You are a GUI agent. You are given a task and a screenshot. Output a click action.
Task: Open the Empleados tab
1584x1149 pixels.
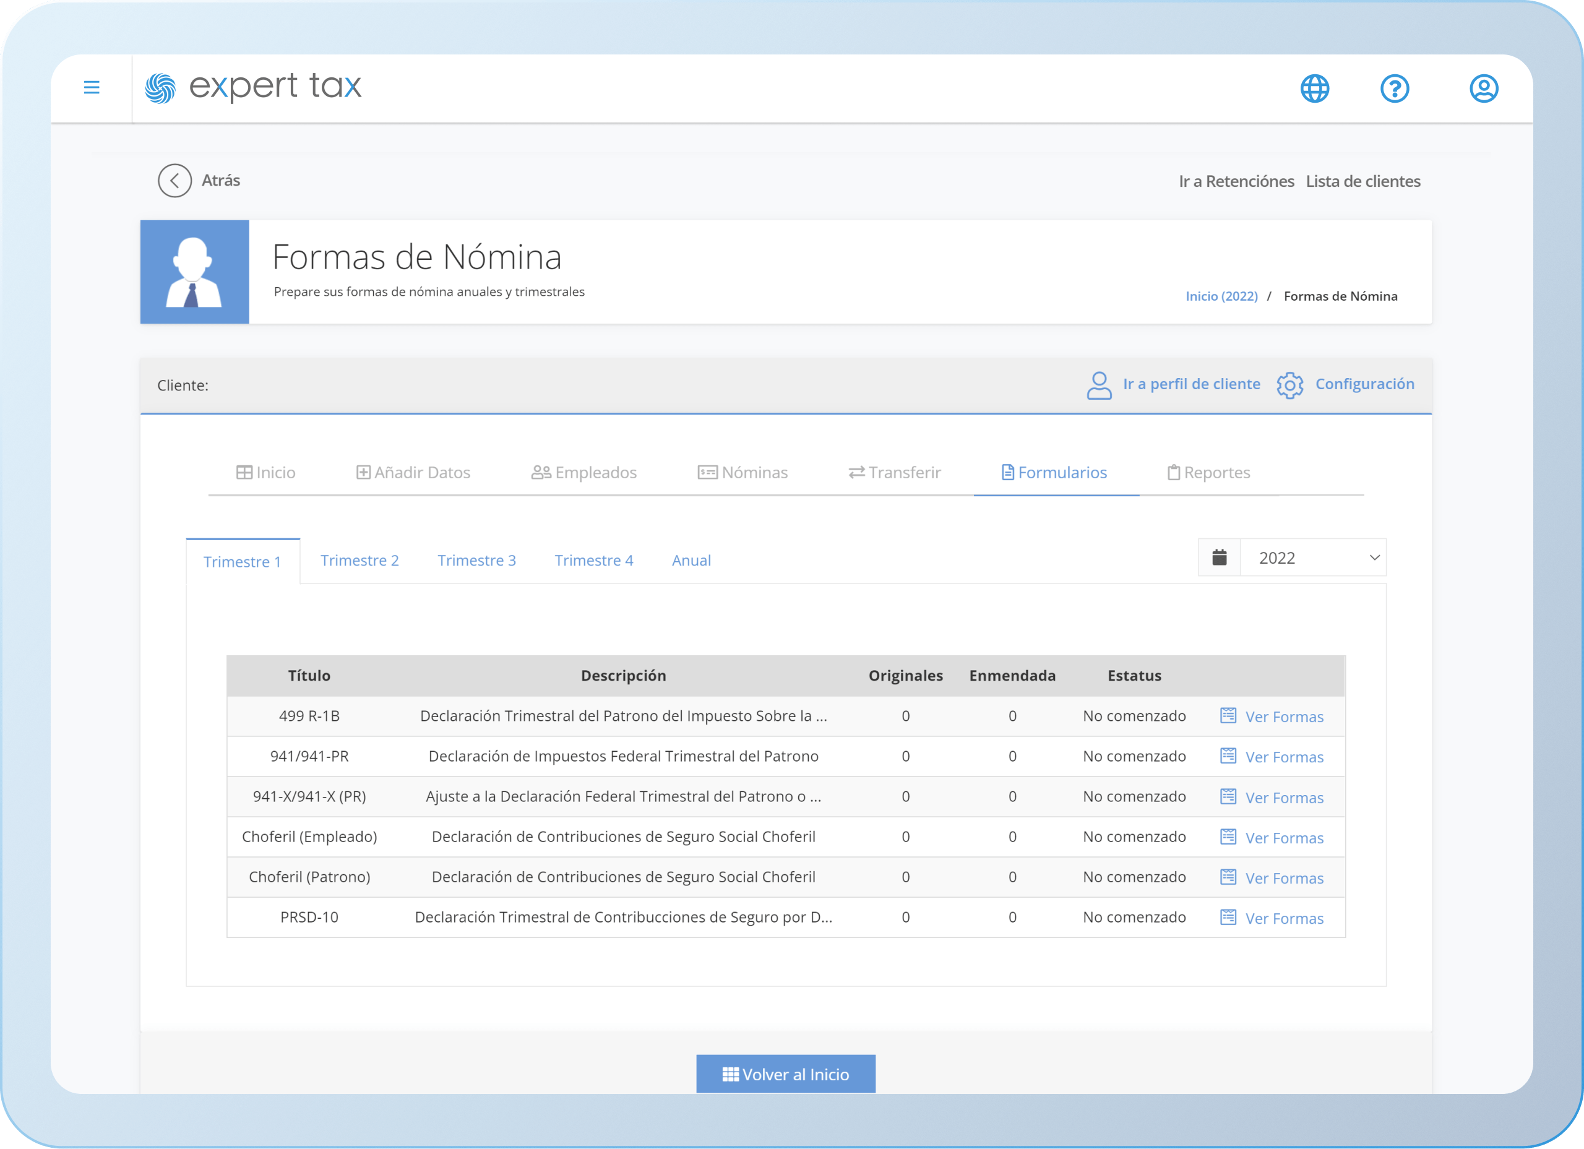point(584,473)
